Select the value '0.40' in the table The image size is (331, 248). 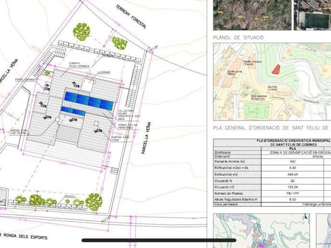[x=293, y=168]
